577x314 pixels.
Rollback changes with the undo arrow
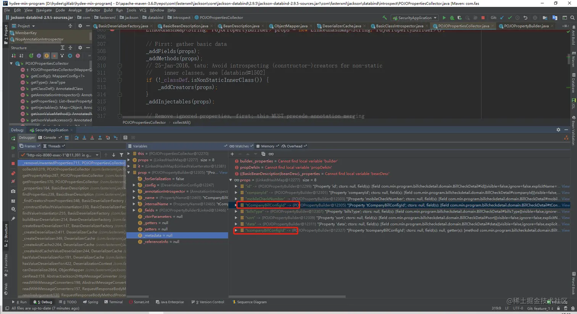(525, 18)
